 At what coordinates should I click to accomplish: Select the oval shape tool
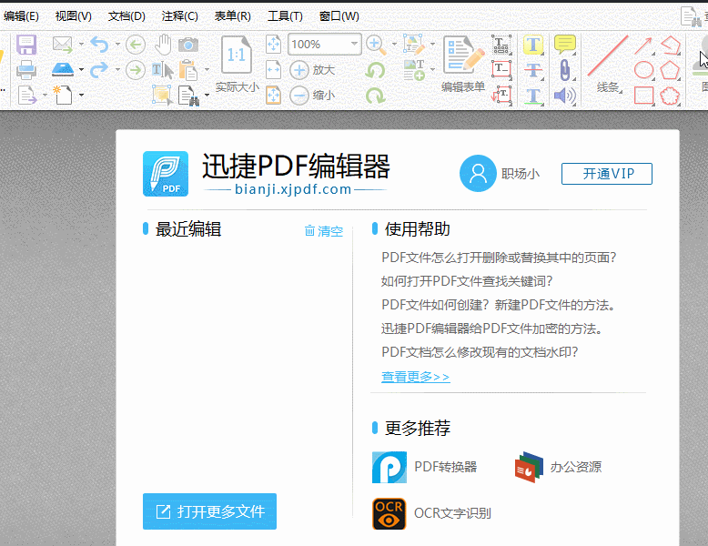coord(644,70)
